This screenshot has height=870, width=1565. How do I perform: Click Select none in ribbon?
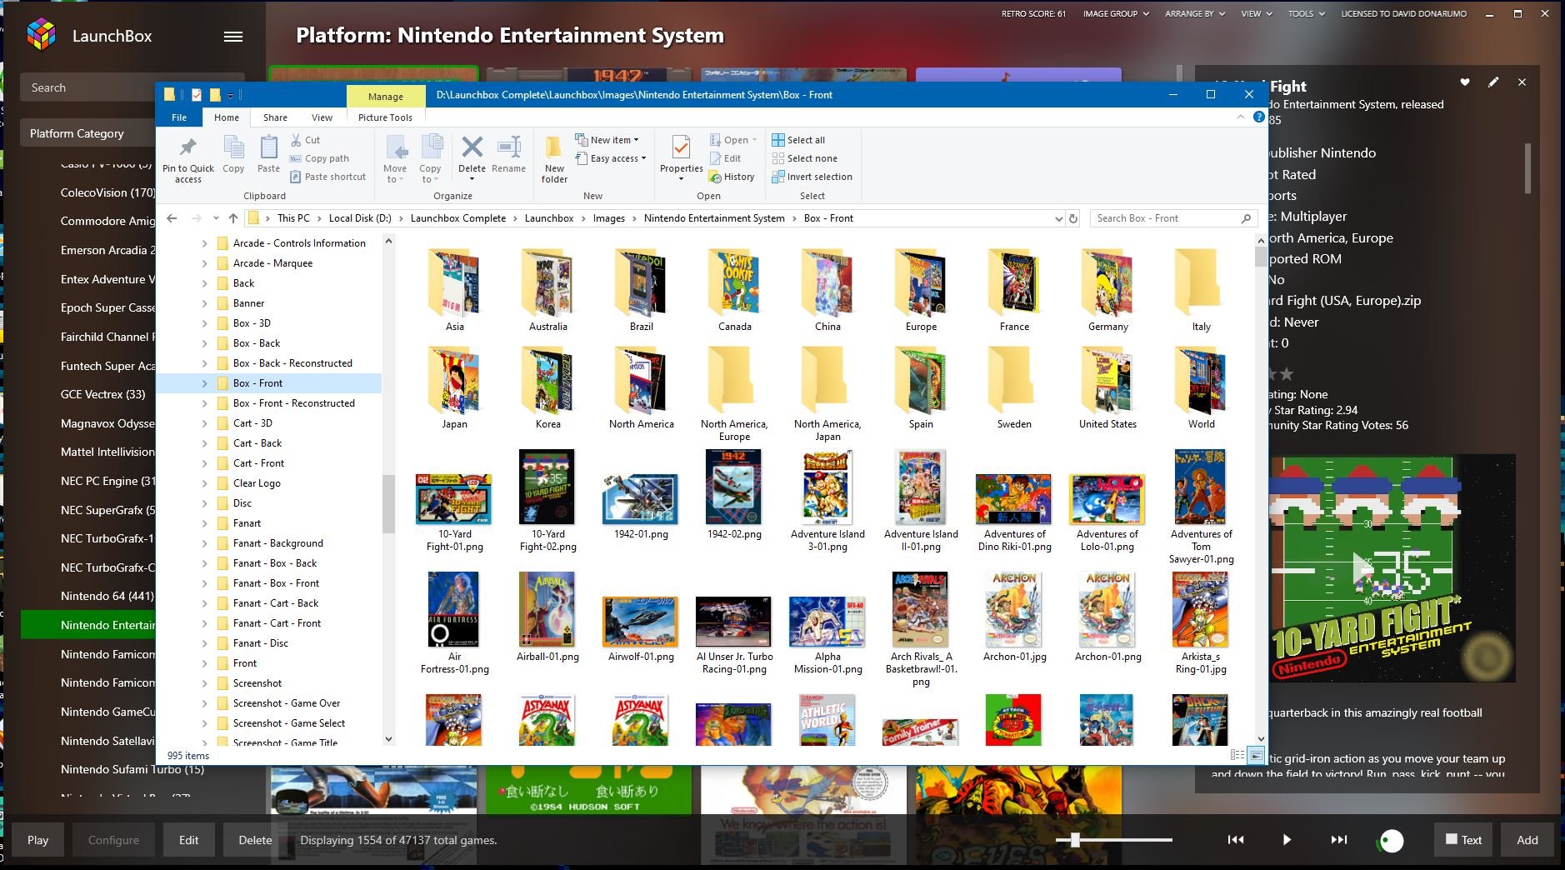pos(804,158)
